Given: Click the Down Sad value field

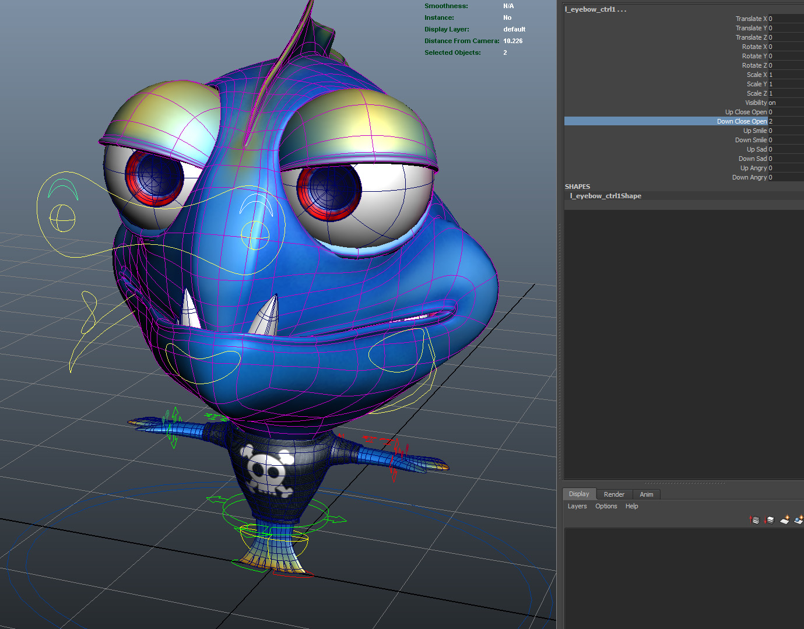Looking at the screenshot, I should click(785, 159).
